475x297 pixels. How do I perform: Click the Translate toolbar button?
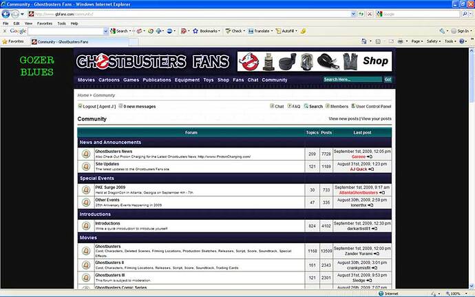(259, 31)
